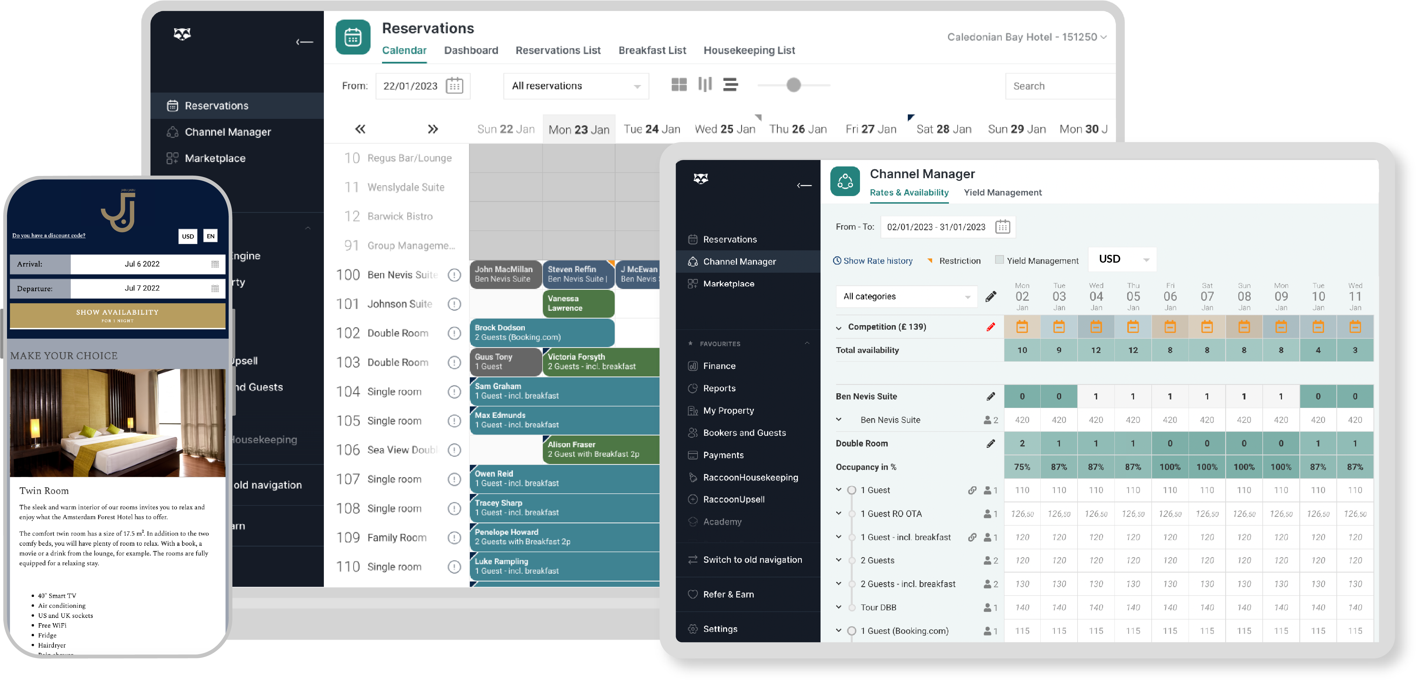Screen dimensions: 1421x685
Task: Click the From date field 22/01/2023
Action: [x=423, y=86]
